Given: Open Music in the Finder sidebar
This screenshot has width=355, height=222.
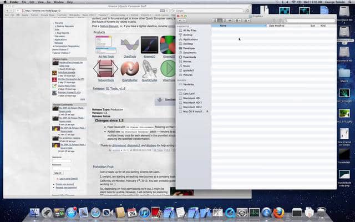Looking at the screenshot, I should 186,66.
